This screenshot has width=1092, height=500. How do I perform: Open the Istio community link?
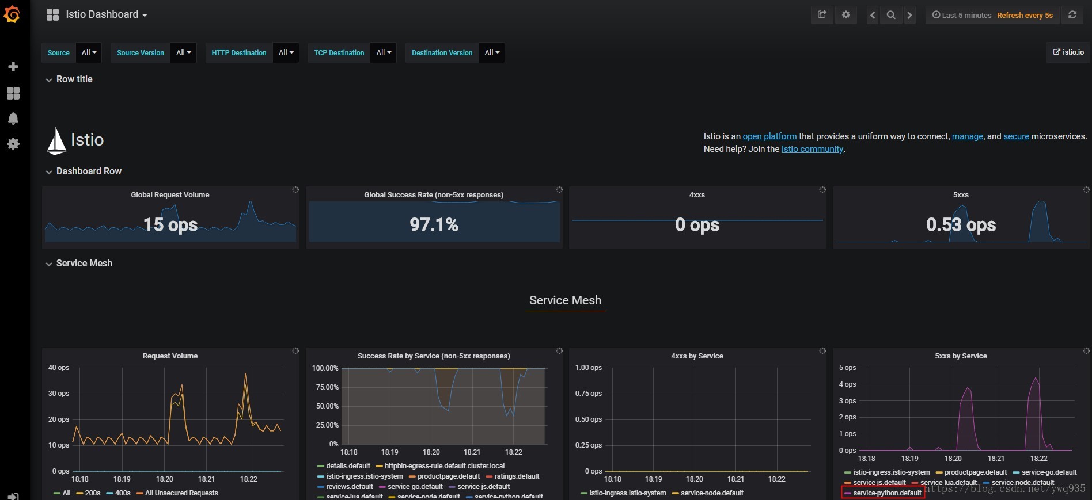point(812,149)
